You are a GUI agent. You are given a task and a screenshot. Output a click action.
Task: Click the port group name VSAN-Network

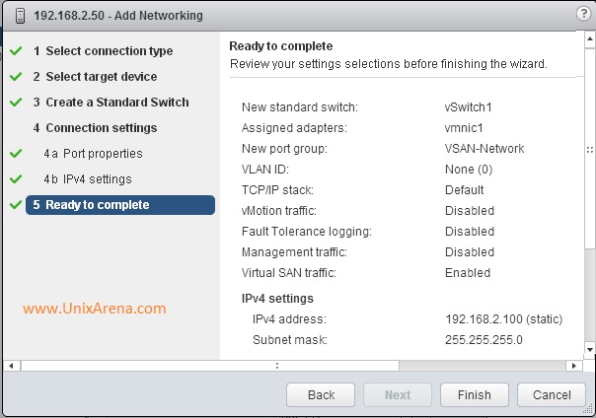point(484,149)
